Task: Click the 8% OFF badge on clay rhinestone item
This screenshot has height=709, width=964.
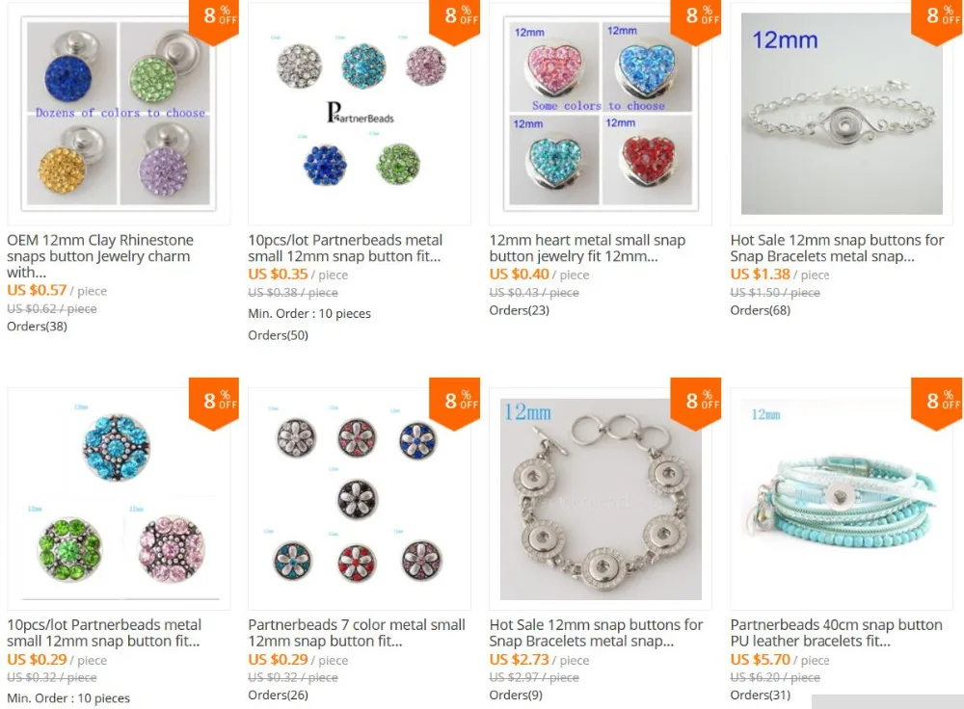Action: click(x=213, y=23)
